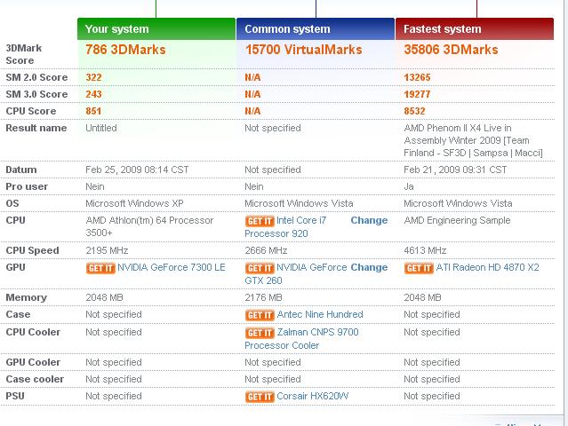Click the AMD Phenom II X4 result name
The image size is (568, 426).
pos(473,140)
